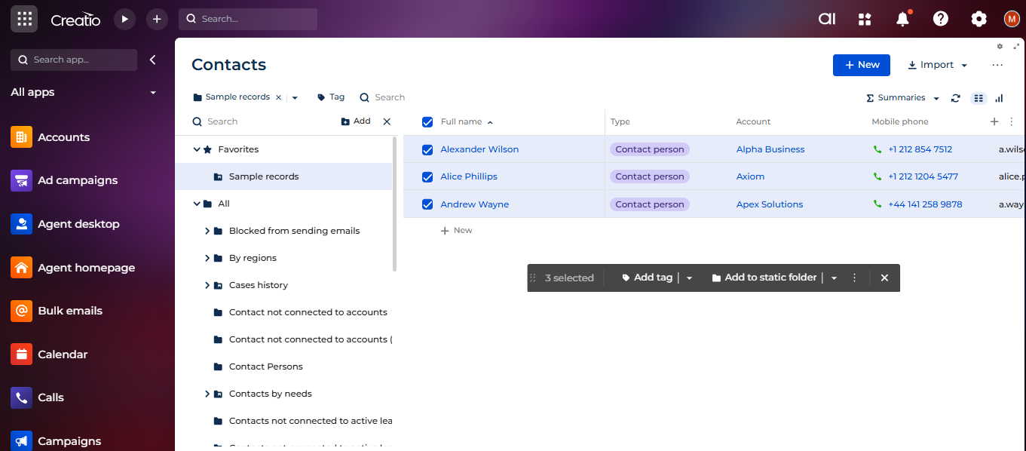
Task: Click the run process play icon
Action: click(x=124, y=19)
